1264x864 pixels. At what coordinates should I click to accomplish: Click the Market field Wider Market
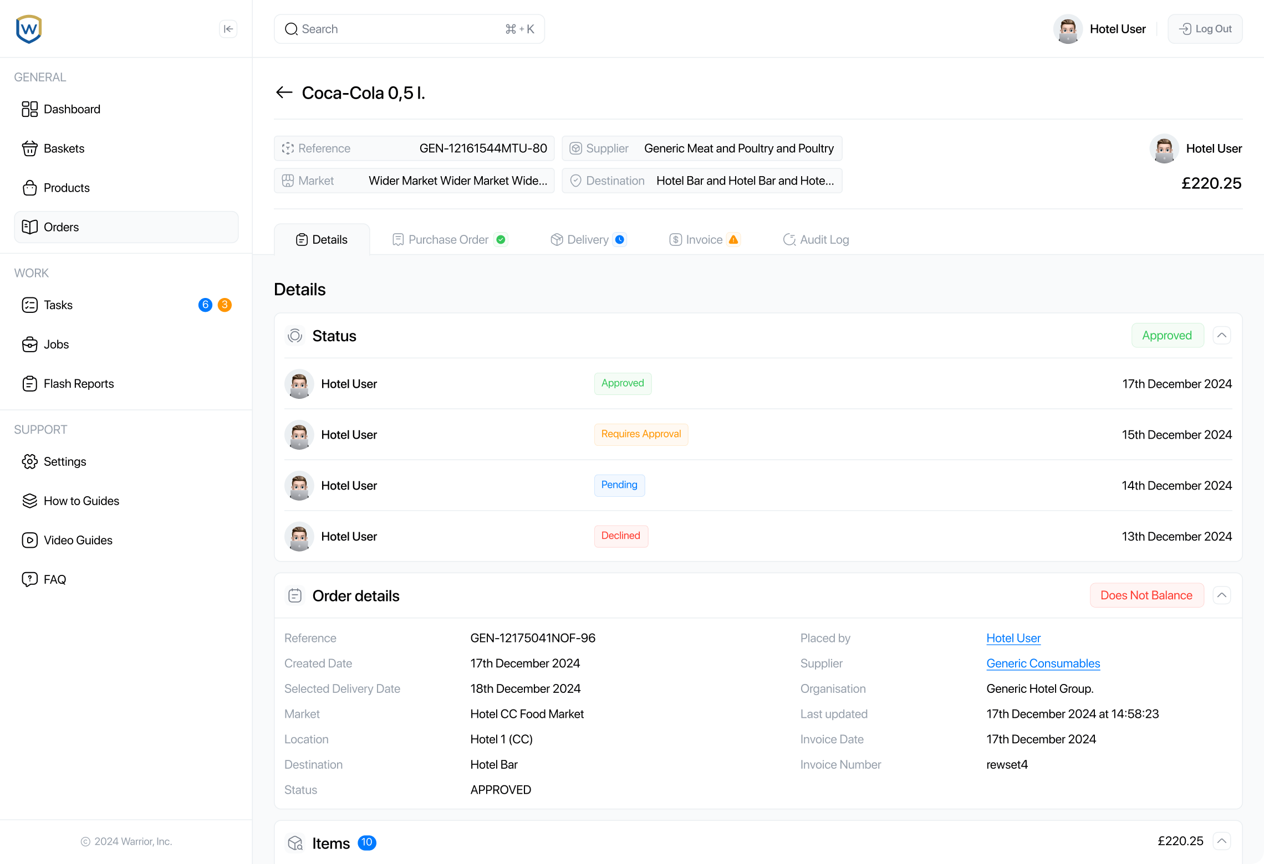point(414,181)
